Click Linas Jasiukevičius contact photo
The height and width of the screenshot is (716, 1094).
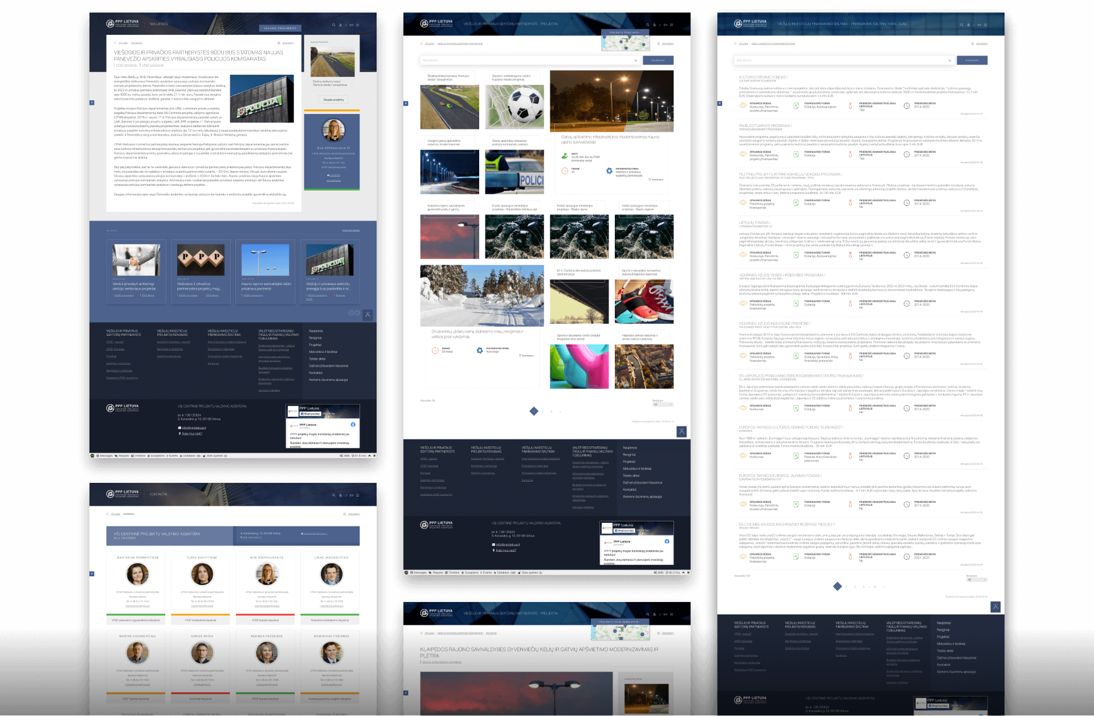(x=332, y=573)
